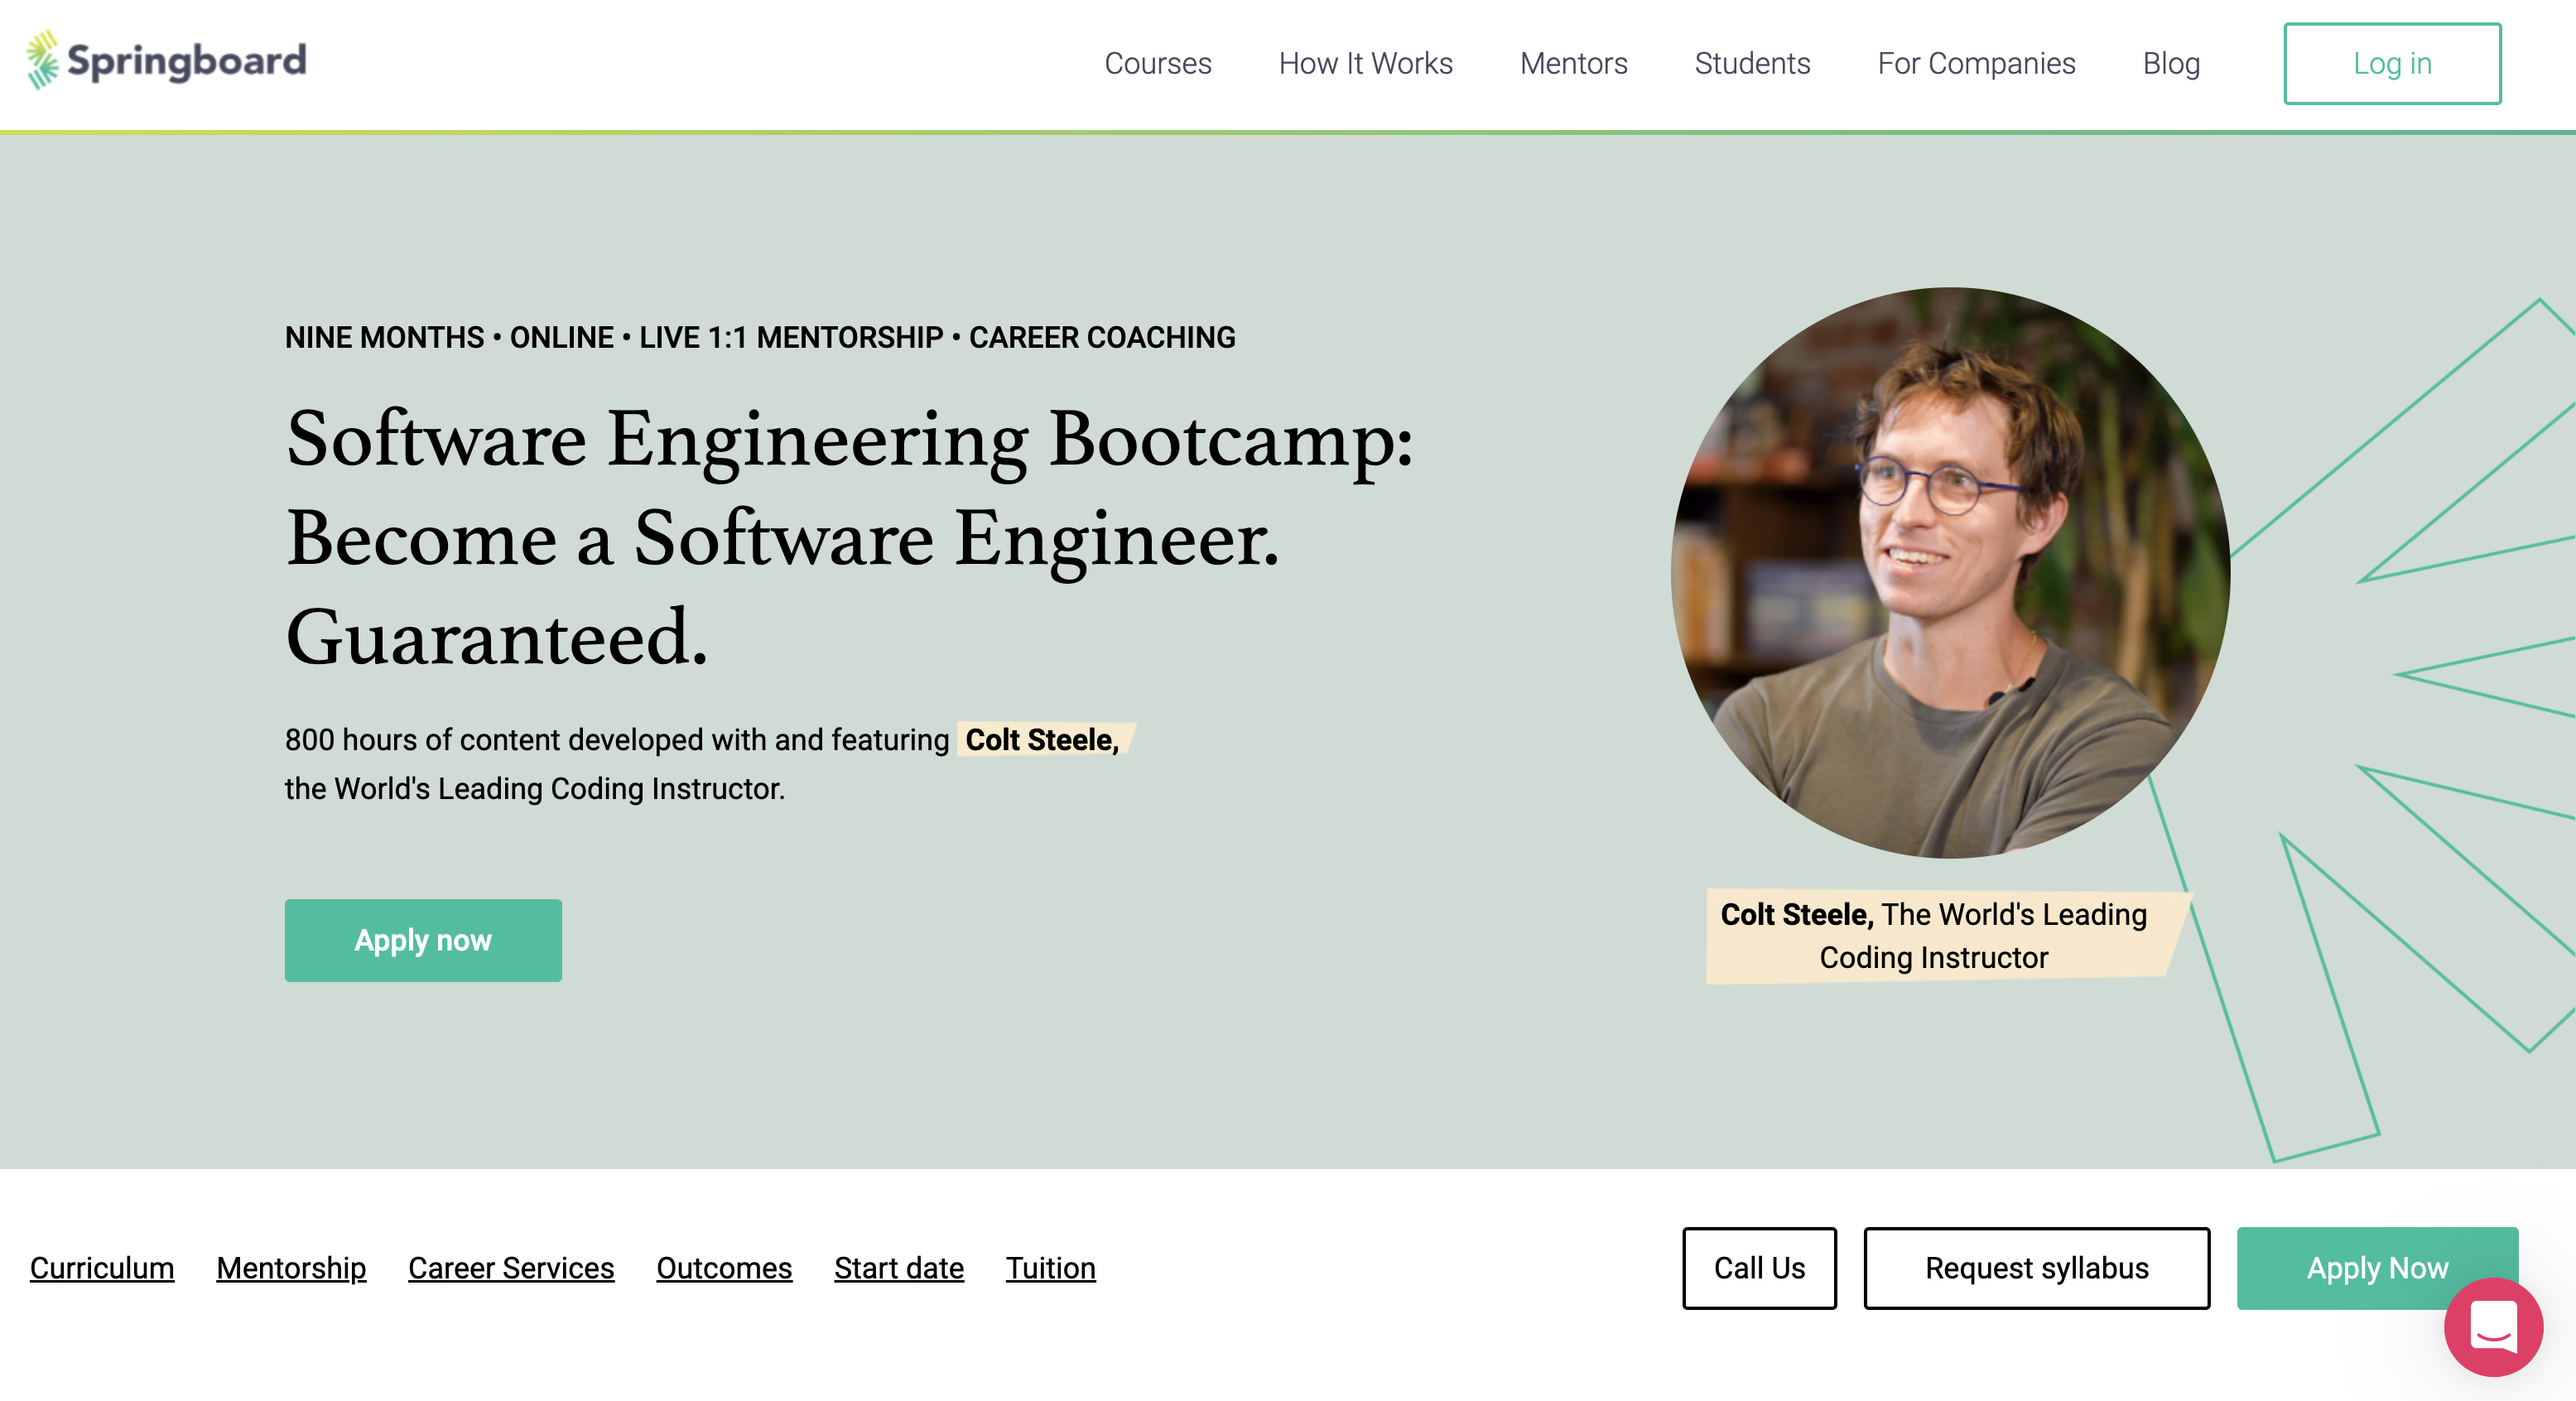Click the Log in button

pyautogui.click(x=2391, y=64)
